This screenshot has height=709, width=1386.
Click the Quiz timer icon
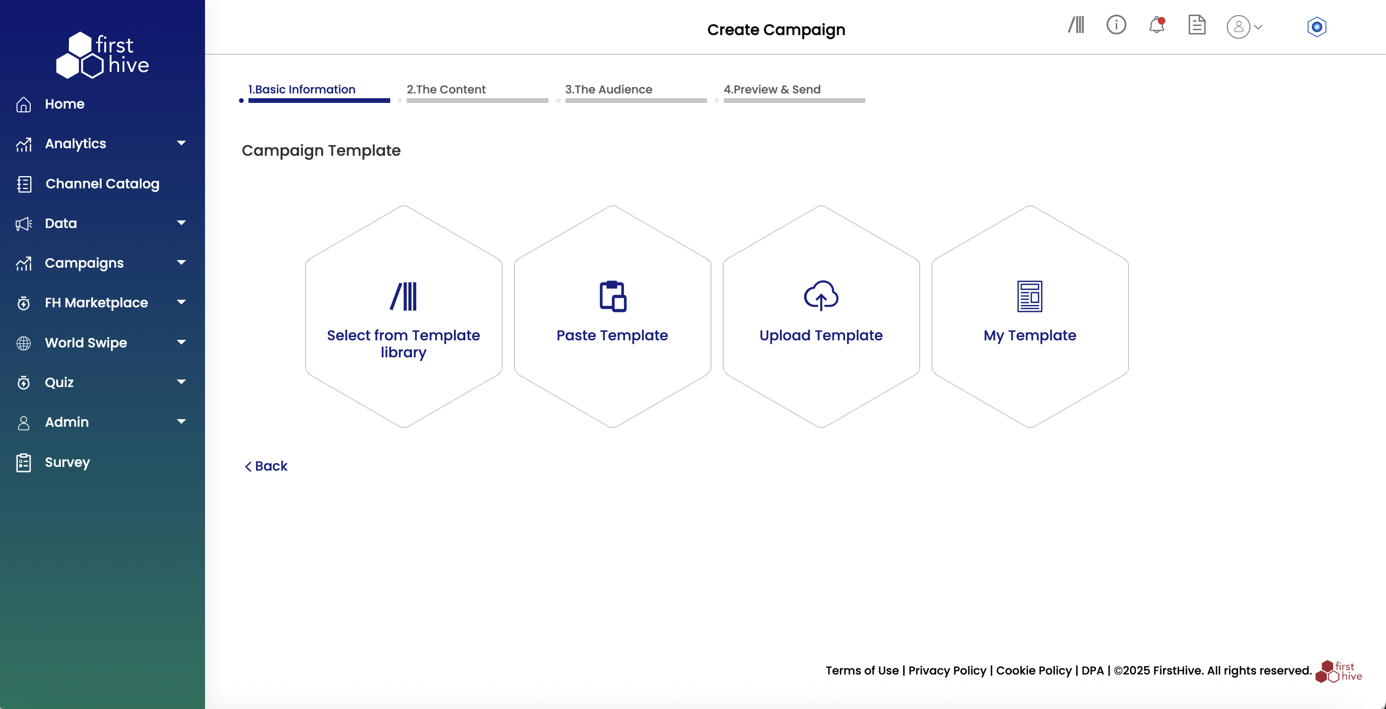[23, 383]
